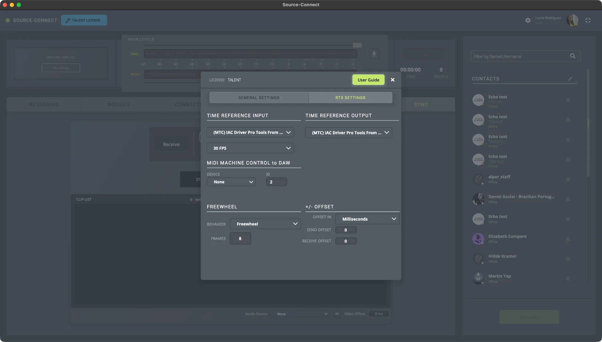Open the Notices tab
Screen dimensions: 602x342
coord(118,105)
